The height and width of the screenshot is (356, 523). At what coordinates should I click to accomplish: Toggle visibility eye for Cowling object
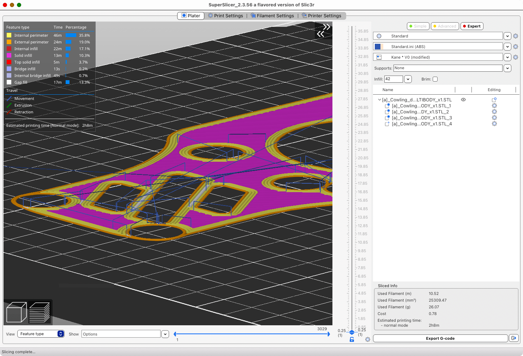tap(463, 100)
